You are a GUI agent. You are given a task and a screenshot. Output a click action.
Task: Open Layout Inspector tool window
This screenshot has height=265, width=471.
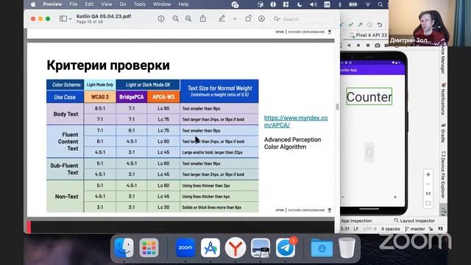tap(414, 221)
